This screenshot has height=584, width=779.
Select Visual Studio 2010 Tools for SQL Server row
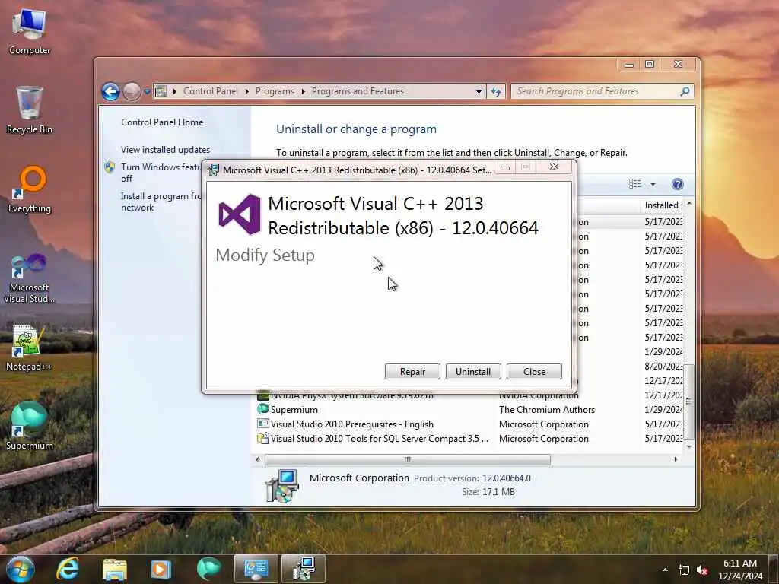coord(469,439)
